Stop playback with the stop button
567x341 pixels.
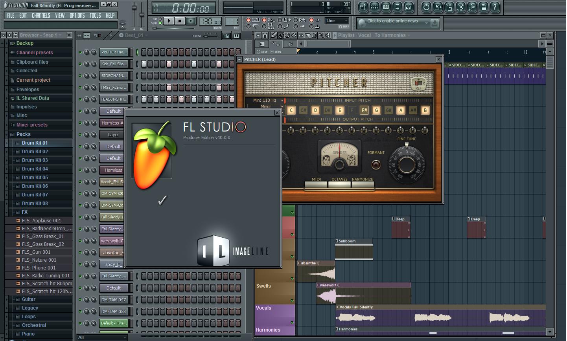[180, 21]
